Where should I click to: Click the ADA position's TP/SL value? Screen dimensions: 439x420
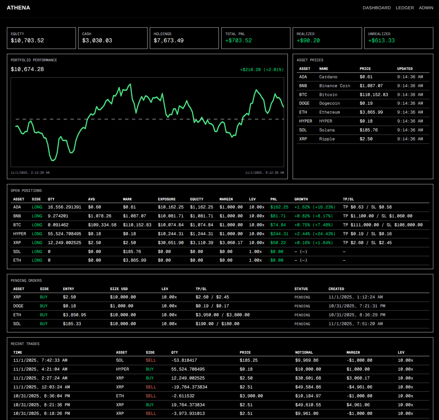(x=367, y=207)
